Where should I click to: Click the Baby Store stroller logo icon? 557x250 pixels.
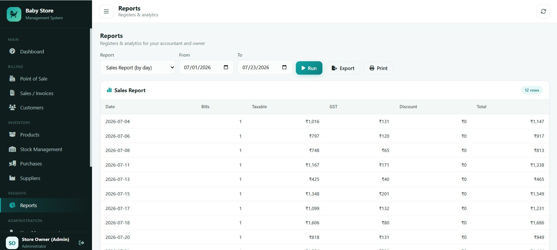pyautogui.click(x=14, y=14)
